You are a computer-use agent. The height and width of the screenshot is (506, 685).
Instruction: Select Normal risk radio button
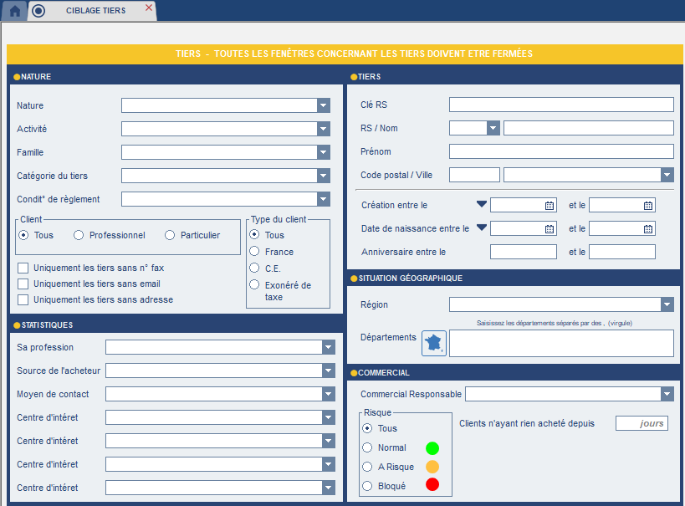(x=367, y=447)
